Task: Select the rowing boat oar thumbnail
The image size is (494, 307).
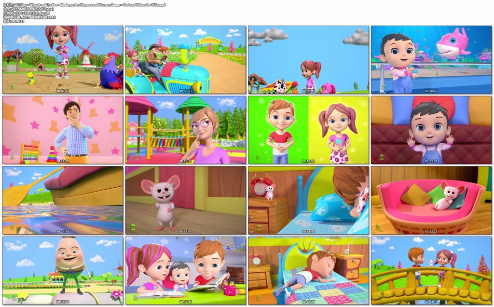Action: (63, 200)
